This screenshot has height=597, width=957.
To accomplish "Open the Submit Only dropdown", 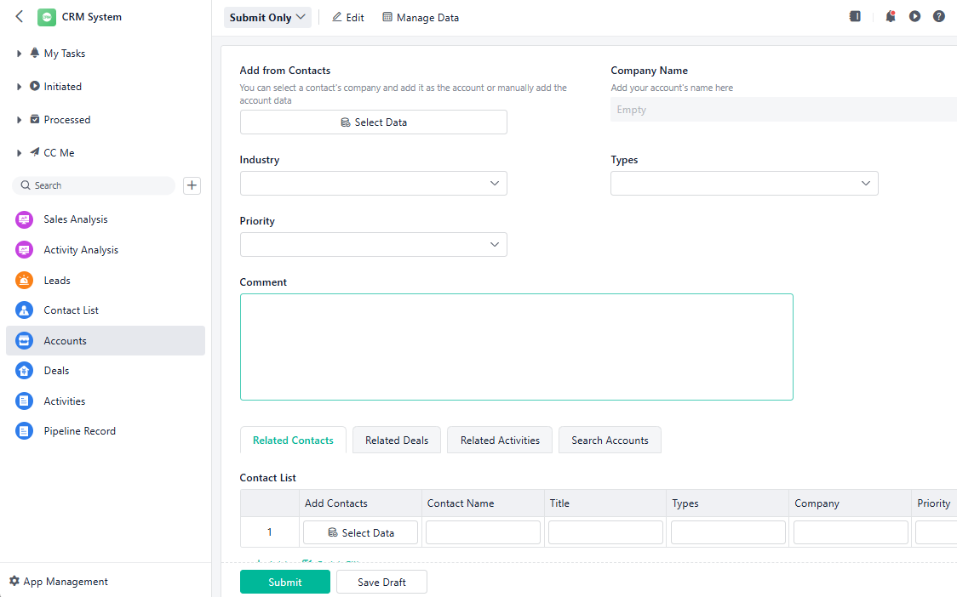I will 267,17.
